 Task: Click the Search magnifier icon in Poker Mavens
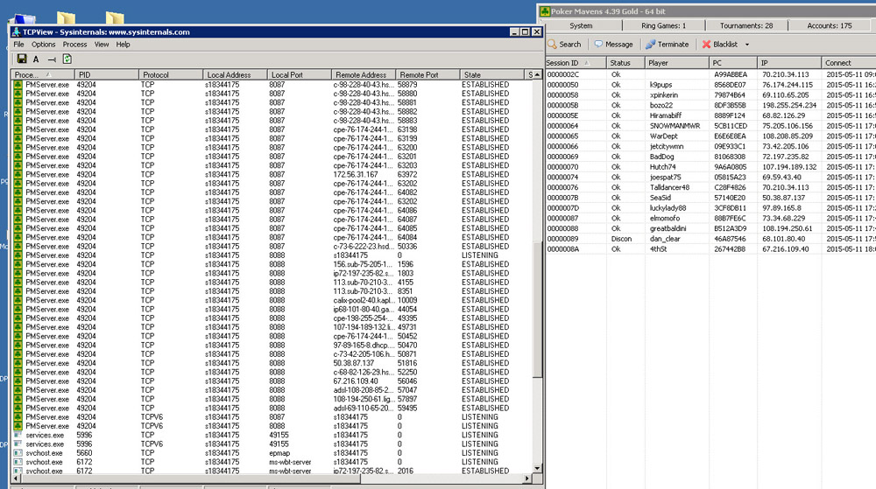click(x=553, y=44)
